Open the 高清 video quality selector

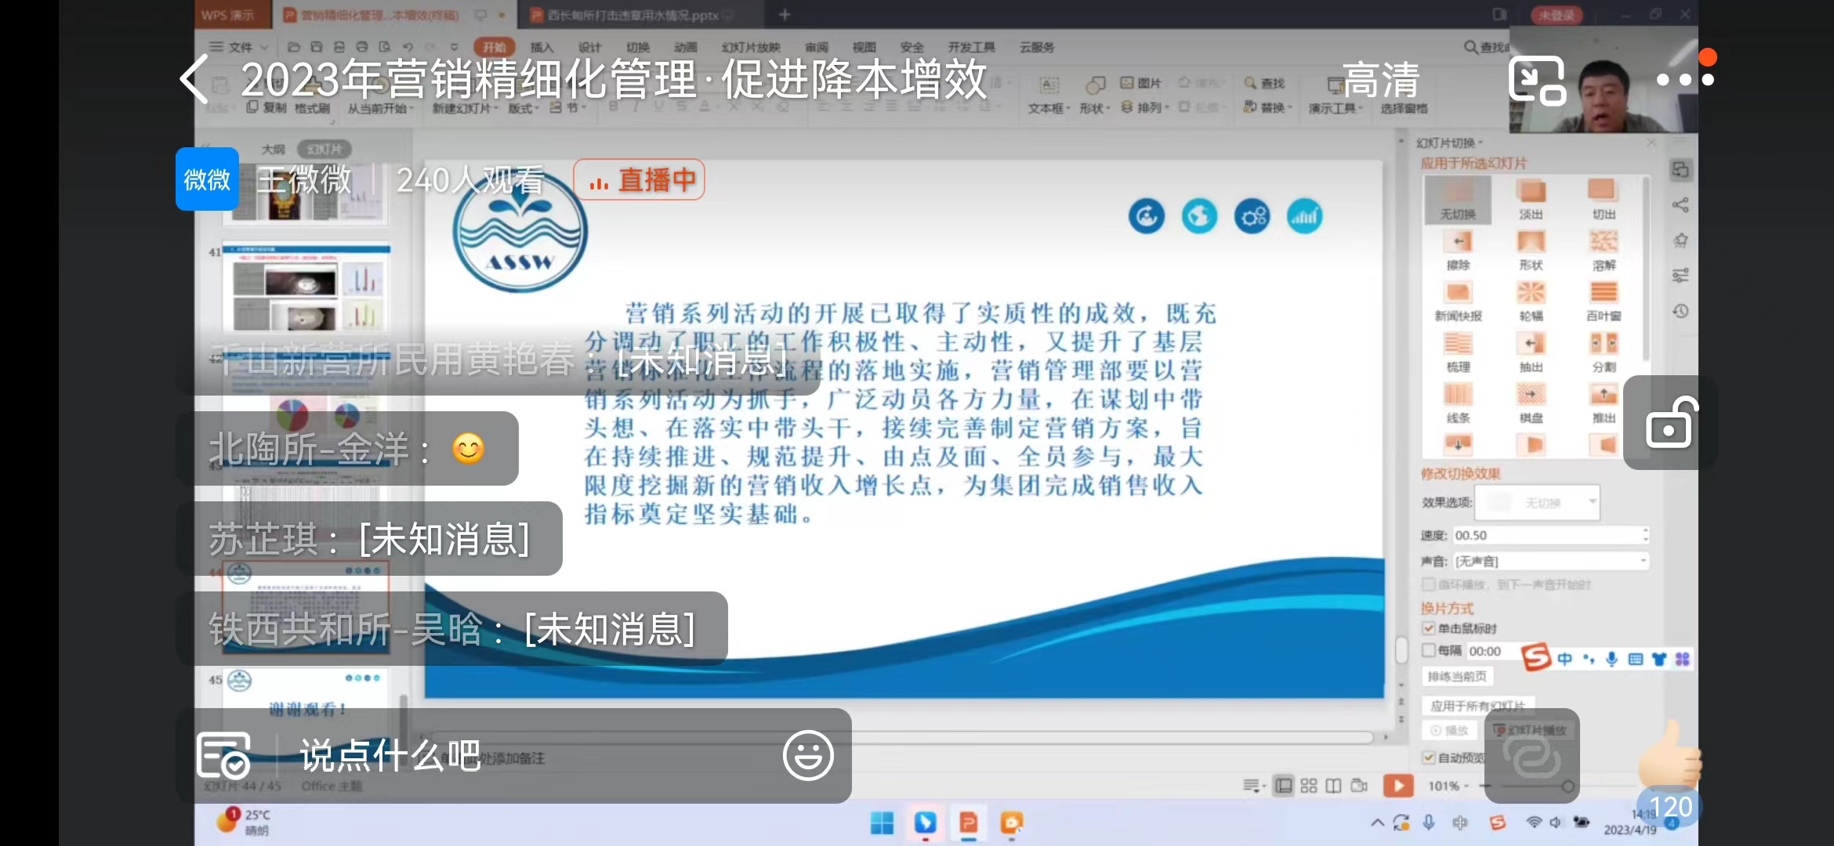pos(1379,80)
